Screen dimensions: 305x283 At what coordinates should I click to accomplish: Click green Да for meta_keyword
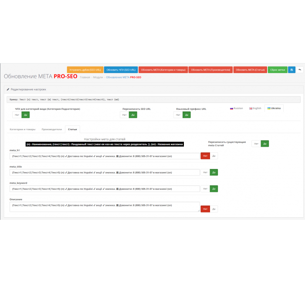click(x=214, y=189)
